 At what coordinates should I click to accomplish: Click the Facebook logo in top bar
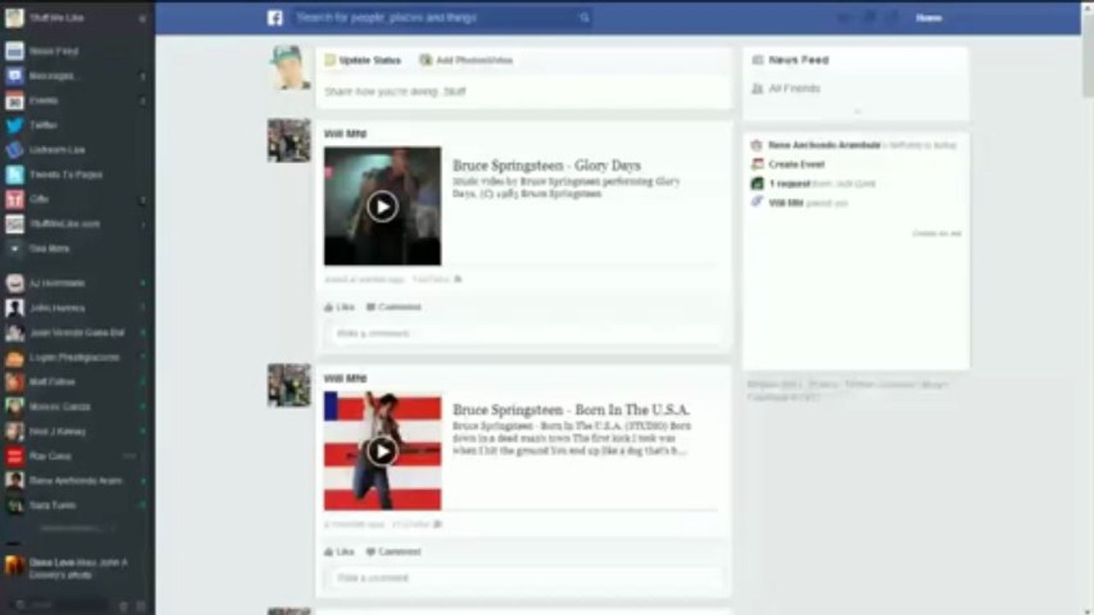pyautogui.click(x=275, y=18)
